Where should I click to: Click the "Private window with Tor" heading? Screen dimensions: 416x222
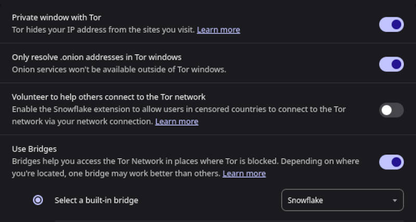tap(56, 17)
